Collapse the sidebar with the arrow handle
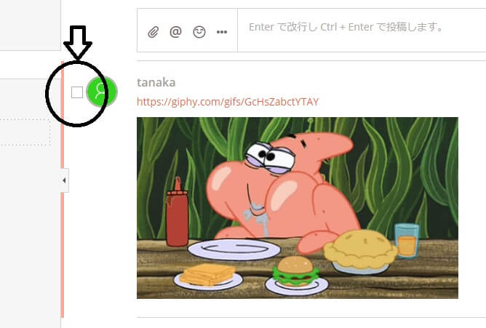Image resolution: width=486 pixels, height=328 pixels. tap(64, 180)
